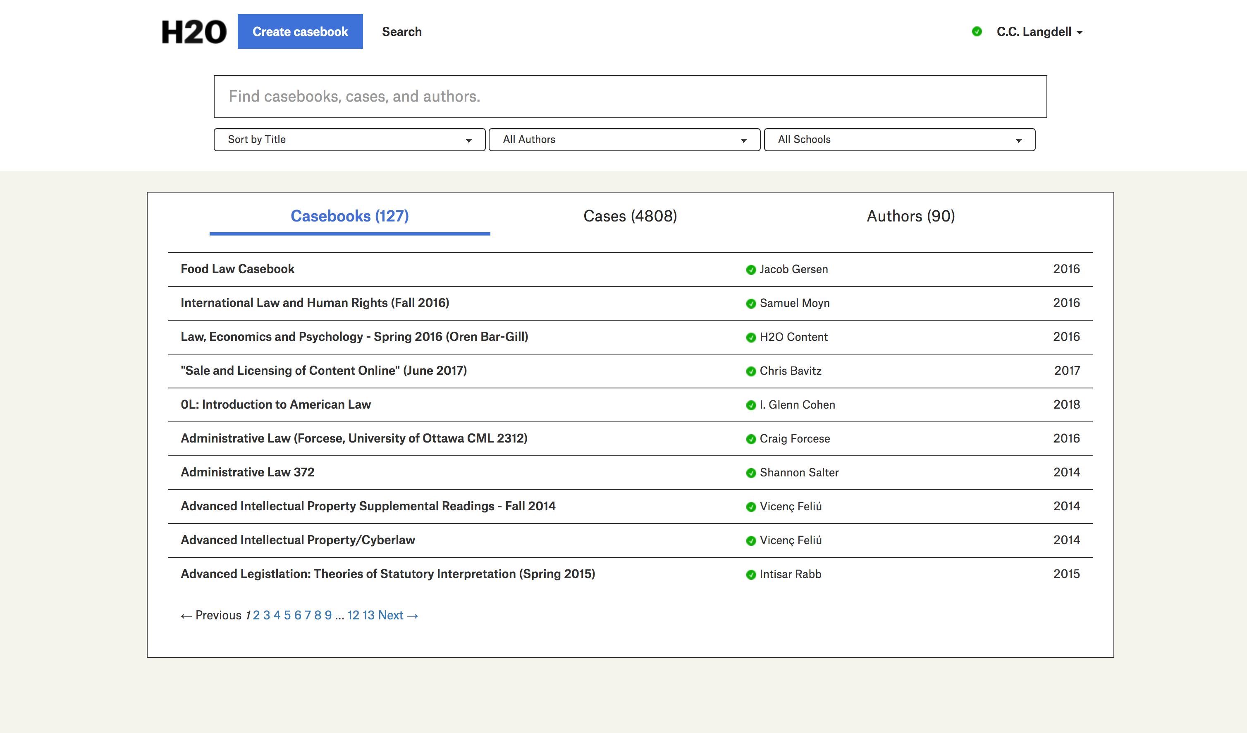Click author name Shannon Salter
The width and height of the screenshot is (1247, 733).
tap(799, 472)
